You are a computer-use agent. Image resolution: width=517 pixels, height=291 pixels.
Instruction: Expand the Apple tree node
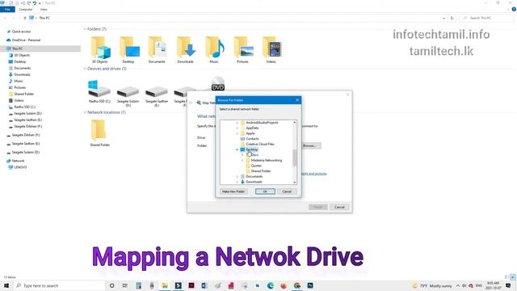click(237, 133)
